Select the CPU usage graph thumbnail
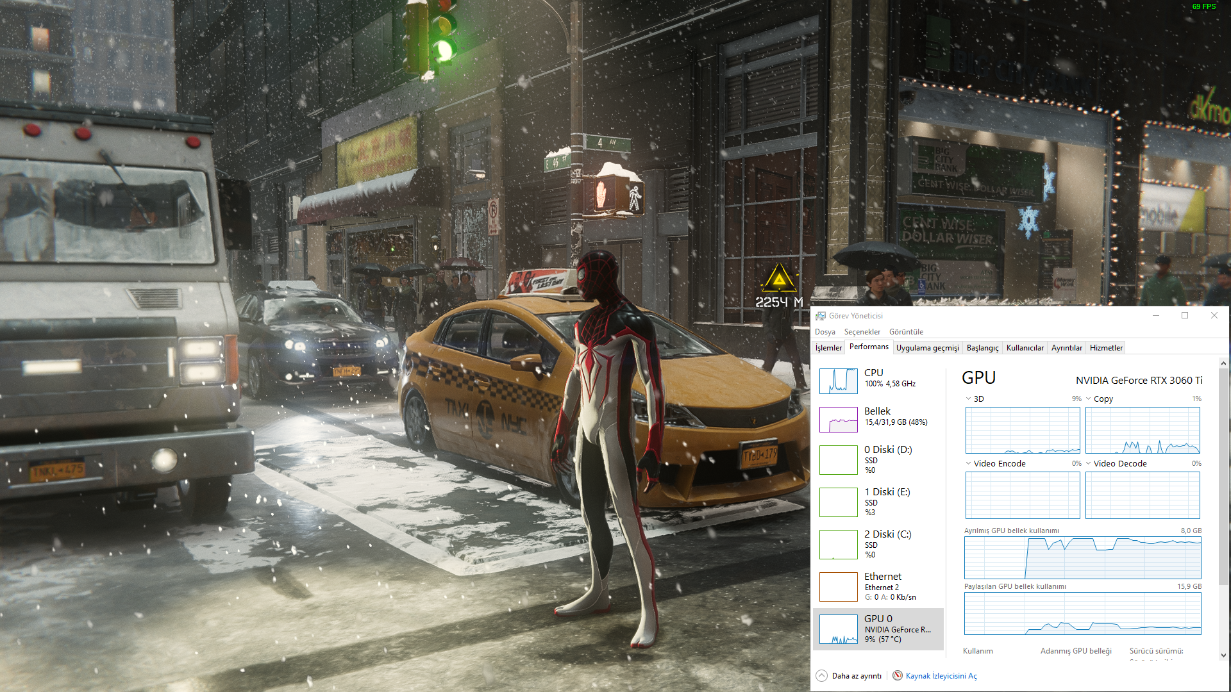The height and width of the screenshot is (692, 1231). click(x=838, y=381)
